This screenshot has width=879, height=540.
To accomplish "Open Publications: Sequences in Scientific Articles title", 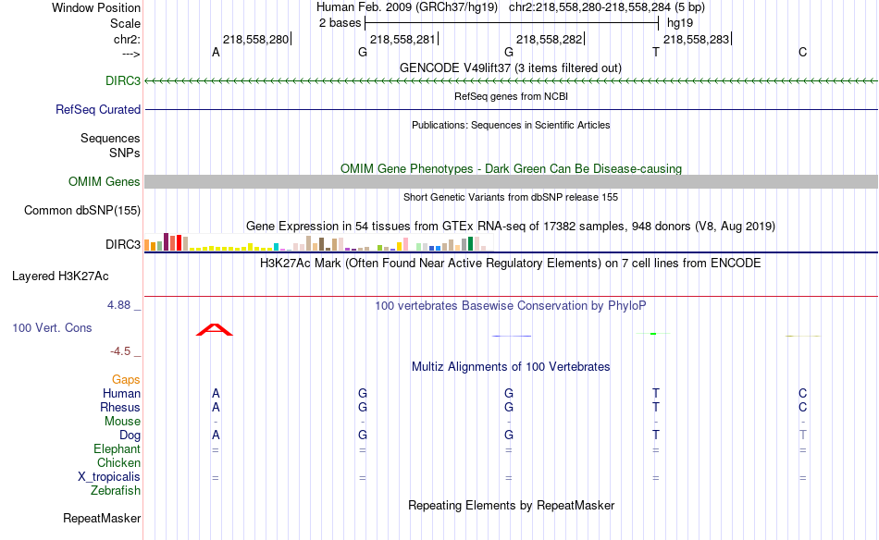I will pyautogui.click(x=511, y=125).
